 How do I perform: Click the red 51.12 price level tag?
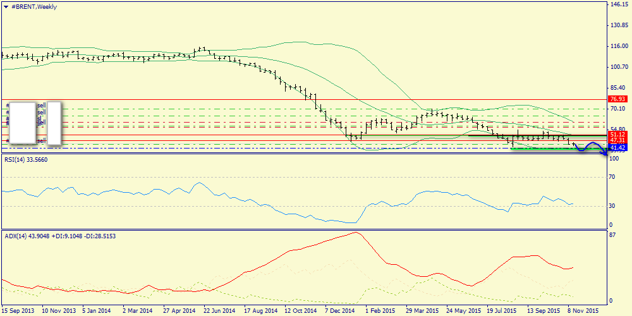pyautogui.click(x=618, y=134)
